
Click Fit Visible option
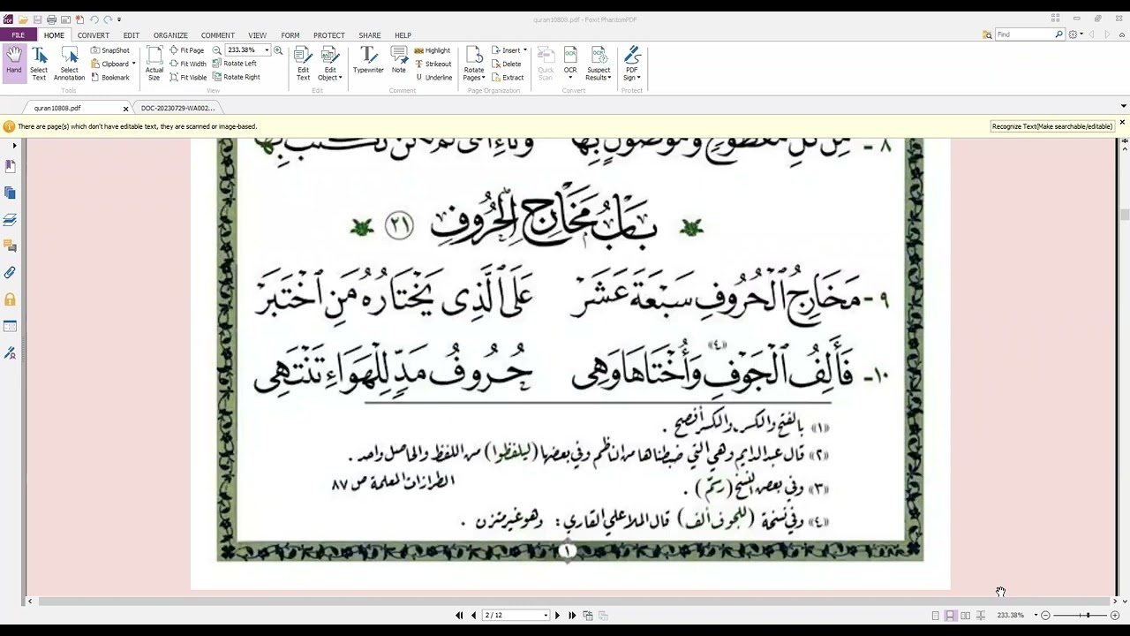[187, 77]
